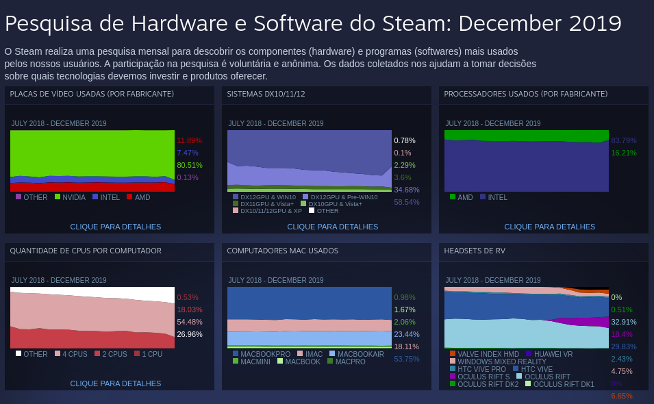The height and width of the screenshot is (404, 654).
Task: Click the 32.91% value beside VR headsets chart
Action: 624,322
